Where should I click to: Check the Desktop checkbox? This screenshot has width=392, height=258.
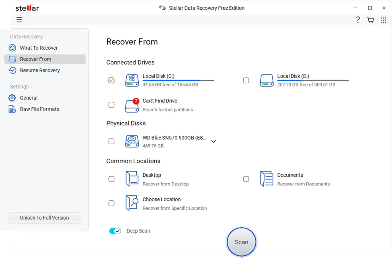(111, 179)
